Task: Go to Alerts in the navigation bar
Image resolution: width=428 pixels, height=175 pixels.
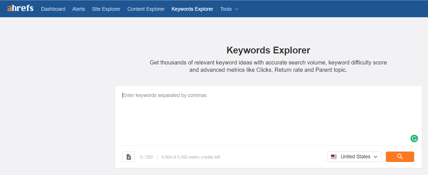Action: pos(79,9)
